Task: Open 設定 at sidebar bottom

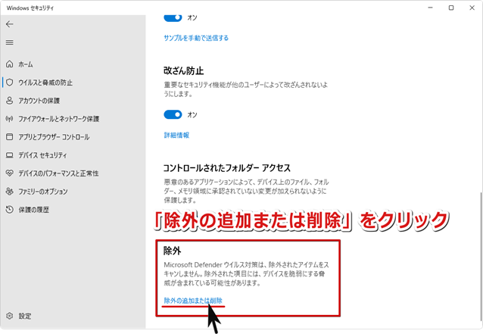Action: pos(25,316)
